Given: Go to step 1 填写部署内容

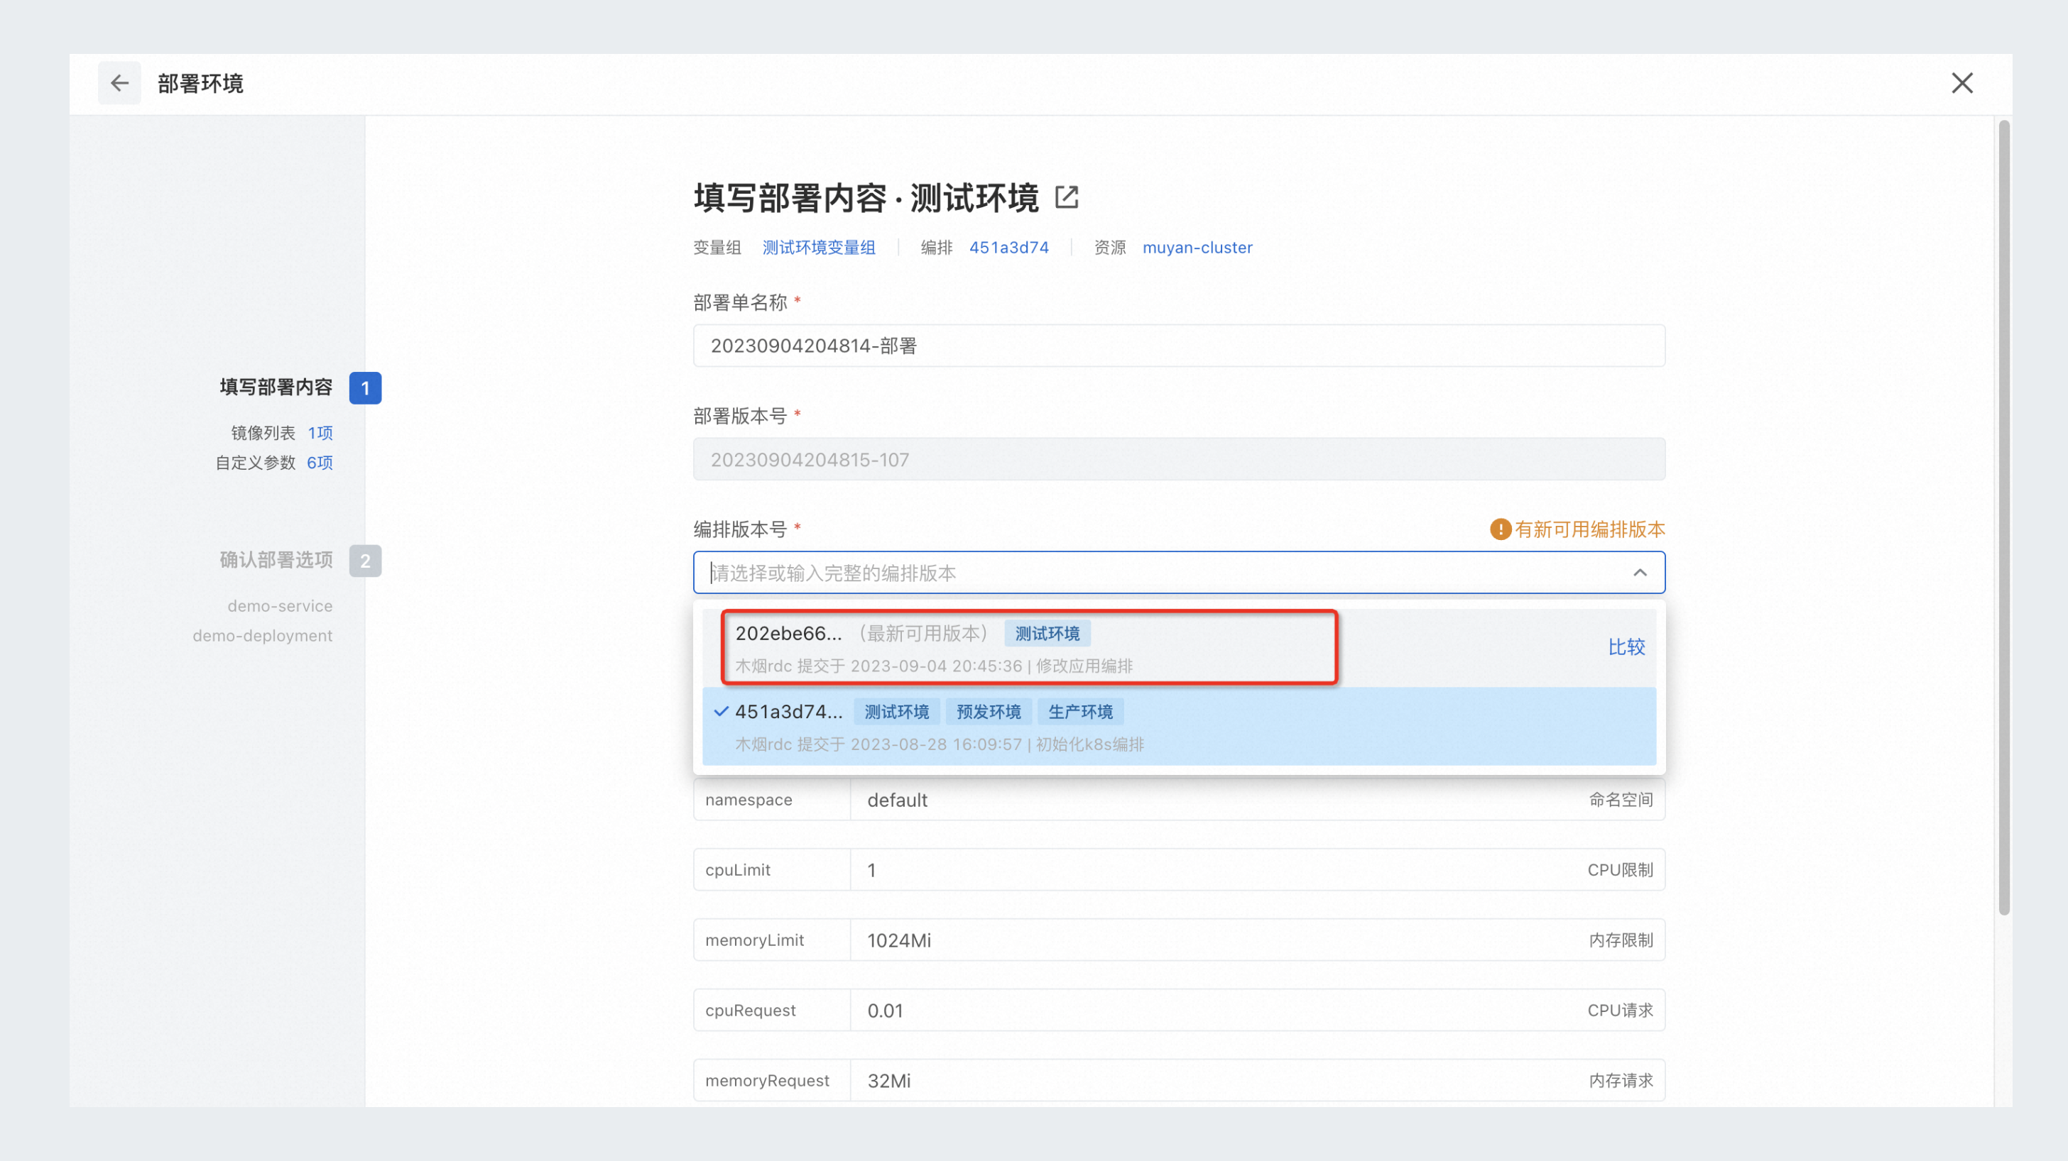Looking at the screenshot, I should click(x=276, y=387).
